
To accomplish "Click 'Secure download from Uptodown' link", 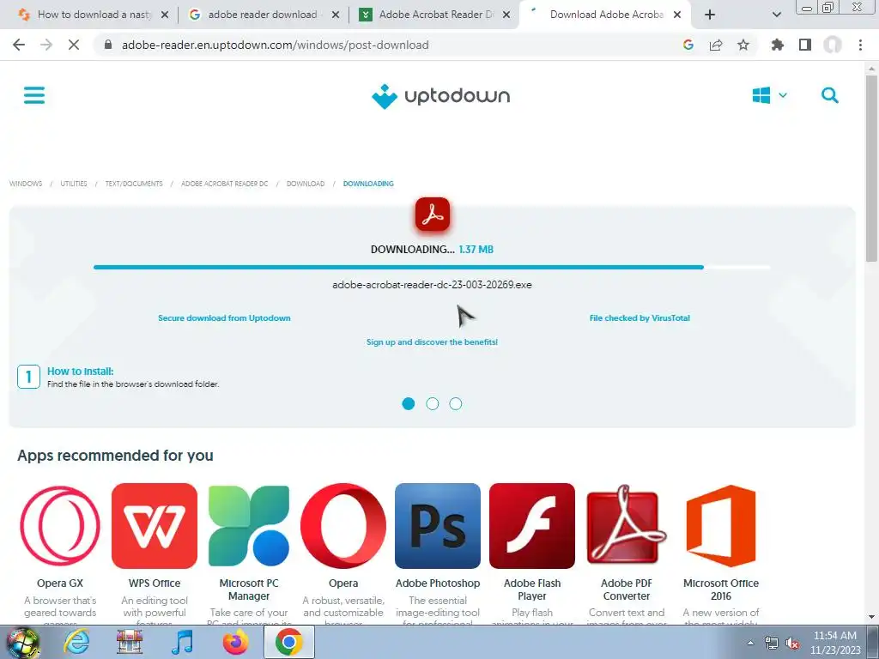I will point(224,317).
